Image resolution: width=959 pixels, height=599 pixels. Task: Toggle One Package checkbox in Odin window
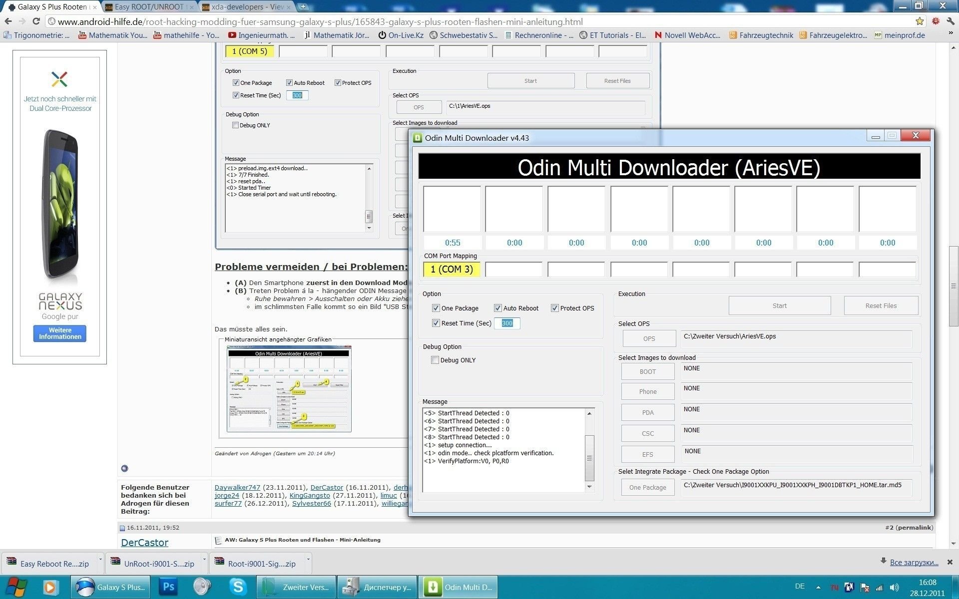point(436,308)
